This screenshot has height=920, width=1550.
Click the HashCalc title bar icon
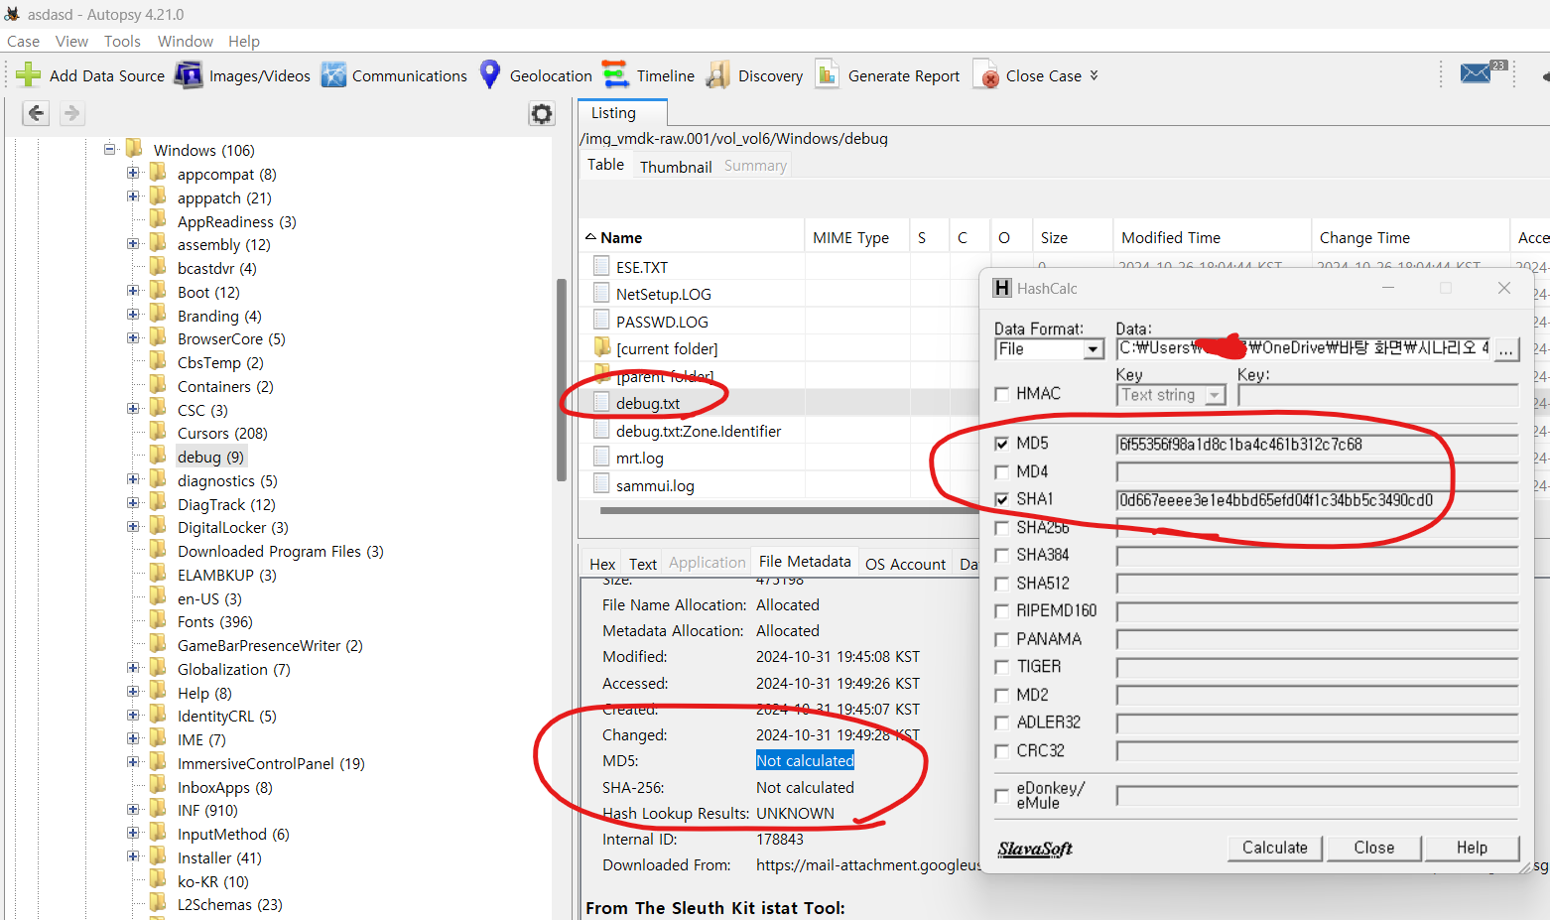[x=1002, y=288]
